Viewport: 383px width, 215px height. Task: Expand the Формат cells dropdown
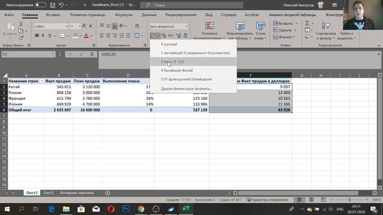[x=294, y=37]
